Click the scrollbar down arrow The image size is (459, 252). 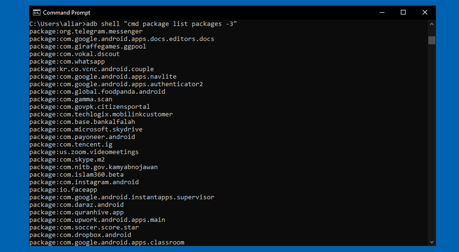[x=432, y=242]
